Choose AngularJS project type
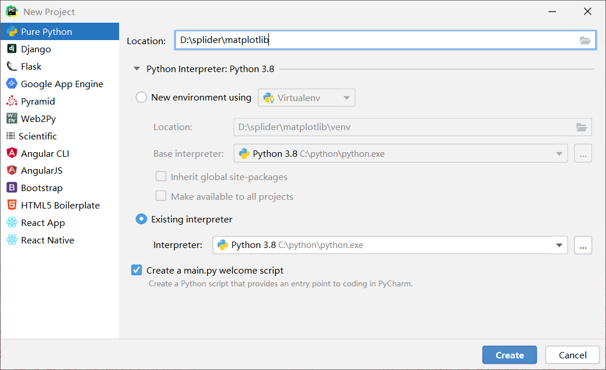 click(59, 170)
